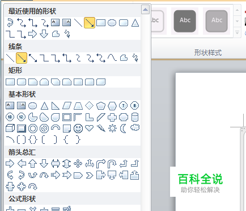The image size is (246, 211).
Task: Select the octagon shape labeled 8
Action: click(135, 106)
